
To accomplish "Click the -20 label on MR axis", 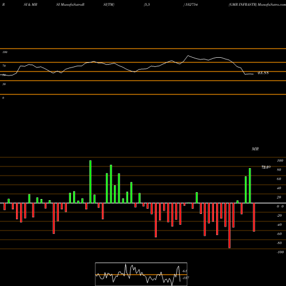I will click(279, 216).
